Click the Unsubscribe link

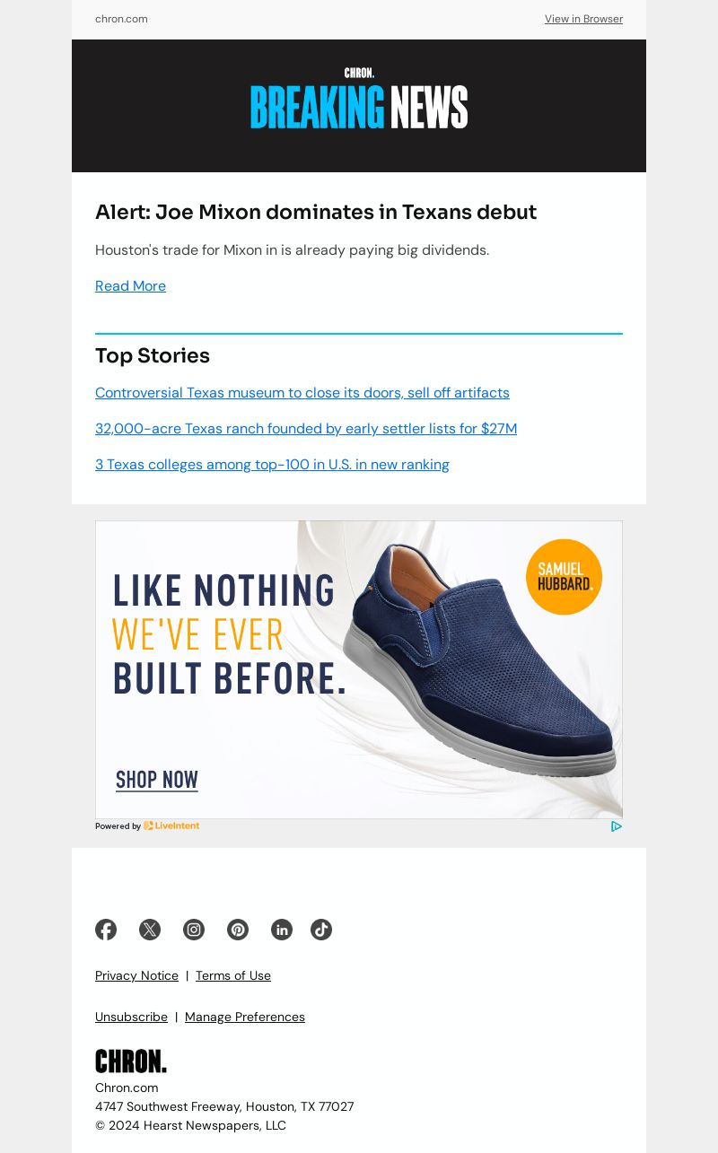click(x=131, y=1017)
